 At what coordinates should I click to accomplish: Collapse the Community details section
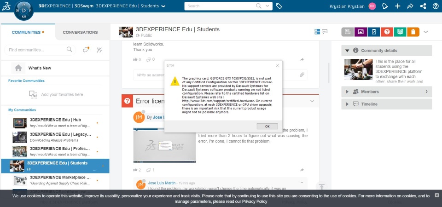[347, 51]
